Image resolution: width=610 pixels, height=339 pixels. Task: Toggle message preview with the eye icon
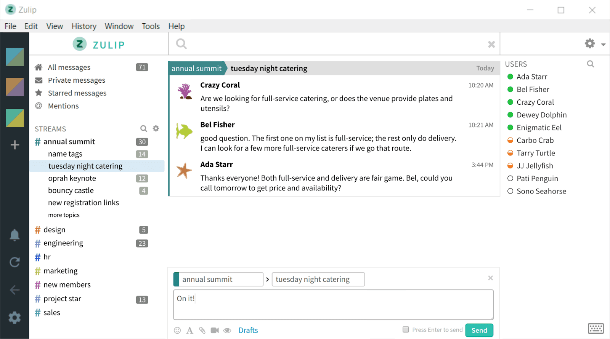pos(227,330)
